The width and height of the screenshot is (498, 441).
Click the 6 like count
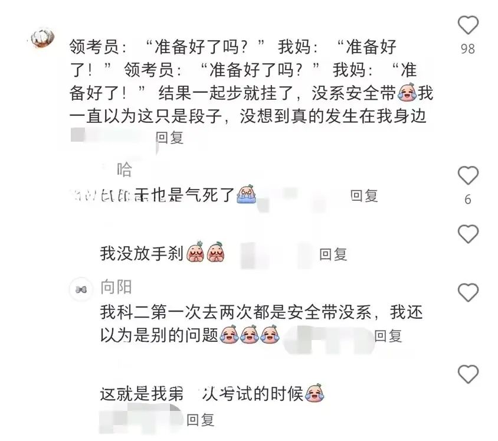(x=468, y=200)
